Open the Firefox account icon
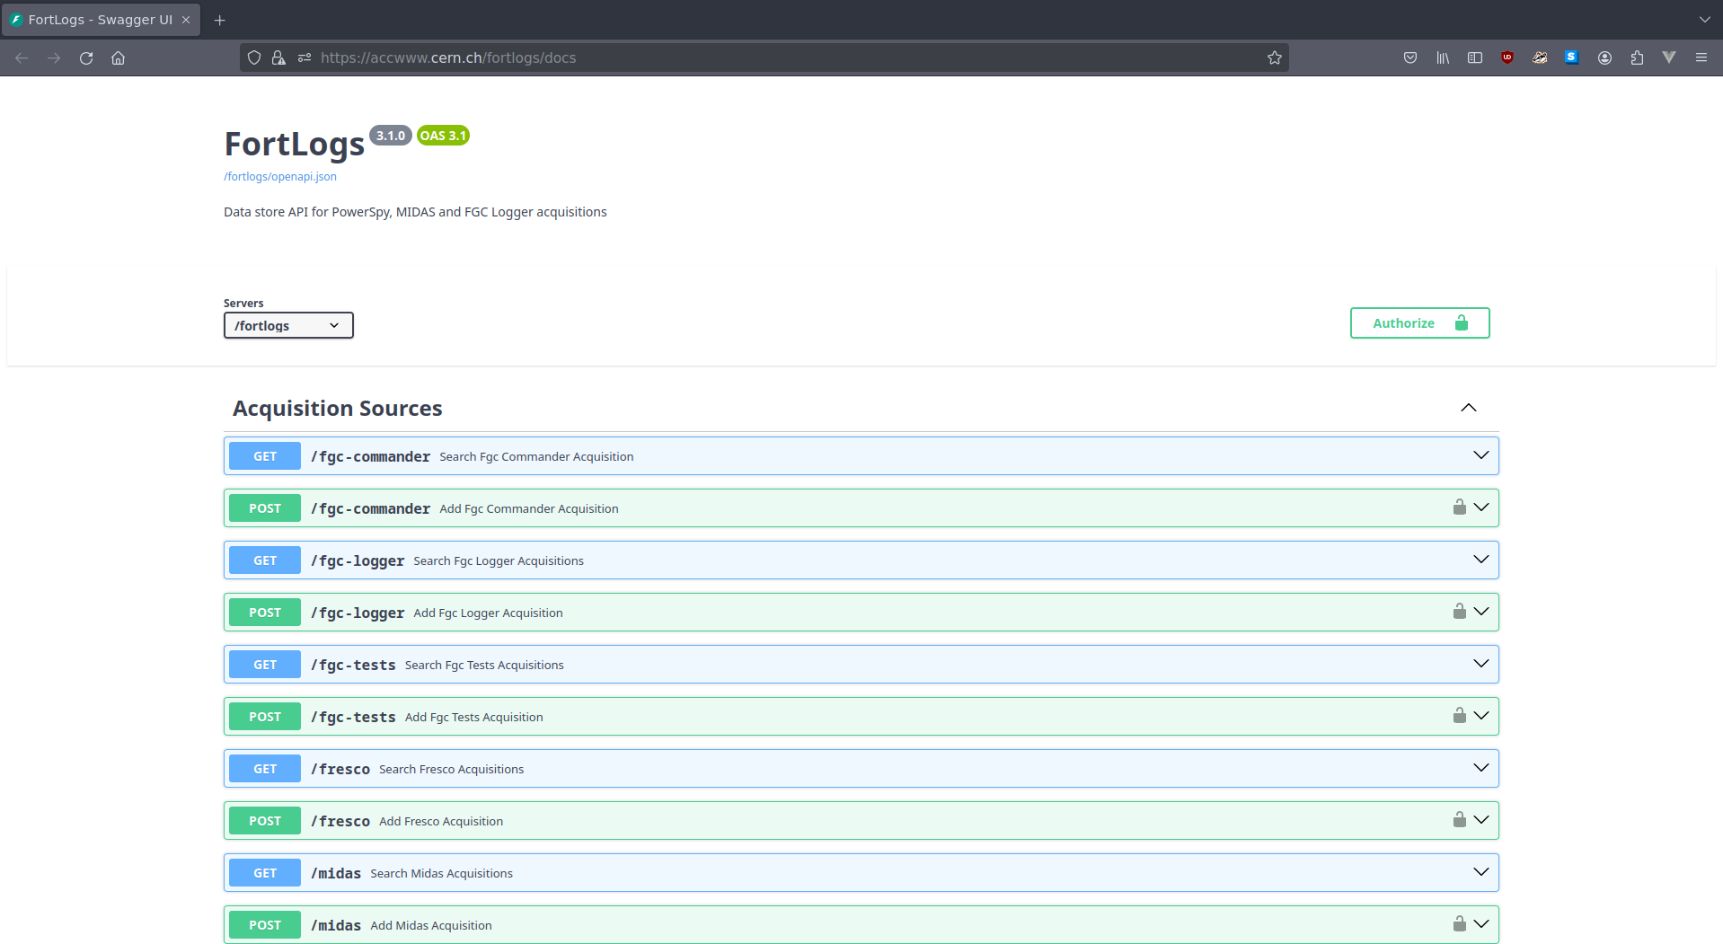Viewport: 1723px width, 944px height. point(1604,57)
